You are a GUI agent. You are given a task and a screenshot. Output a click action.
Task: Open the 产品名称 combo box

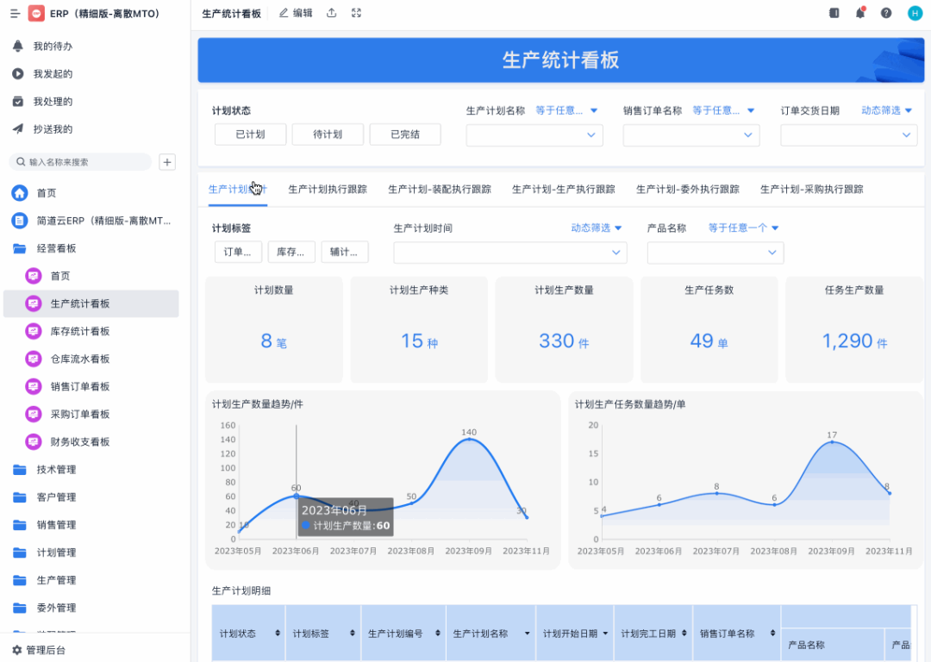click(715, 253)
